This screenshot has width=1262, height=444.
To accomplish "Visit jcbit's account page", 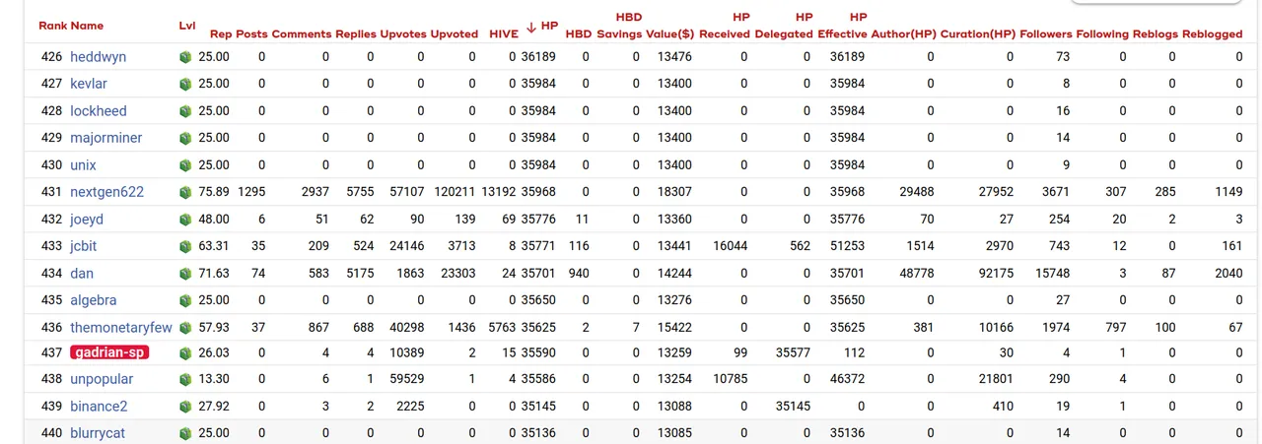I will pos(85,246).
